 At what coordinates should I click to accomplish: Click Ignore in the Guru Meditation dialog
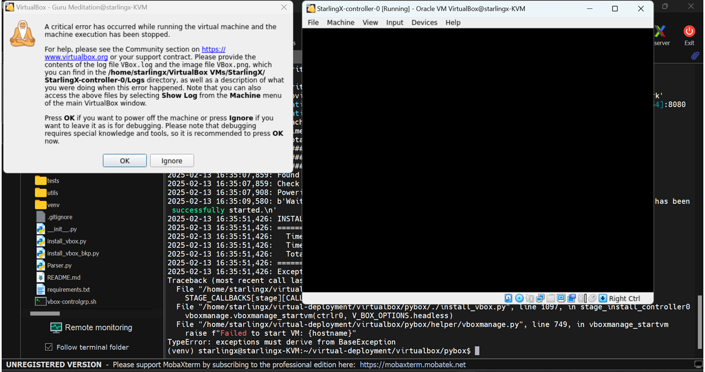(x=172, y=160)
